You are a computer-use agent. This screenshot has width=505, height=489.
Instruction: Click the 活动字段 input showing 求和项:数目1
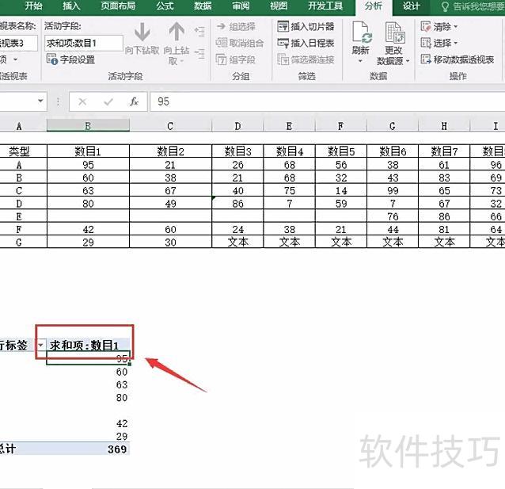84,44
